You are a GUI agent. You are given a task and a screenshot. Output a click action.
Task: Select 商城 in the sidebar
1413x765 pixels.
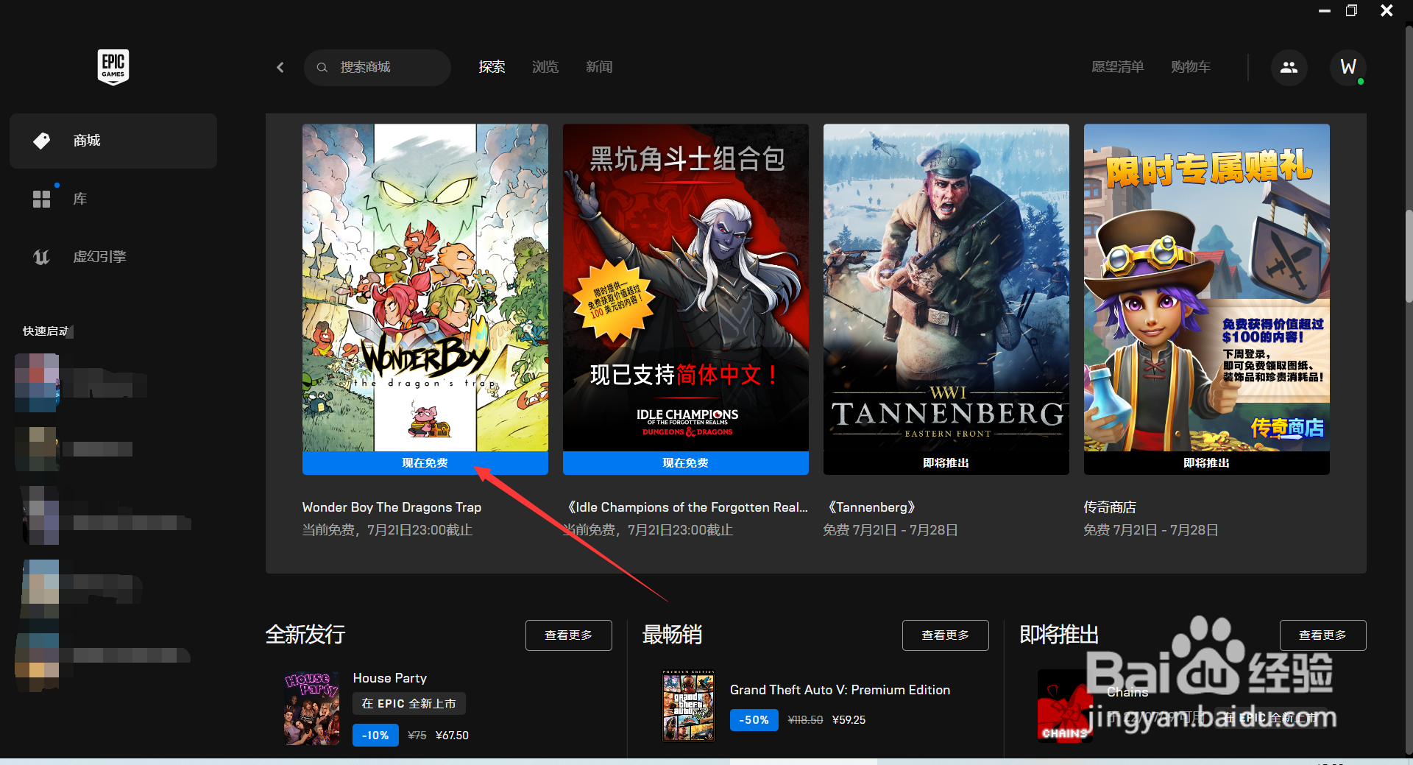click(113, 141)
